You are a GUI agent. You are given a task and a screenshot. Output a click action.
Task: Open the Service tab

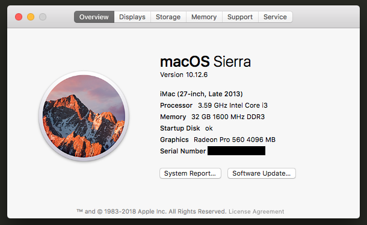(276, 17)
